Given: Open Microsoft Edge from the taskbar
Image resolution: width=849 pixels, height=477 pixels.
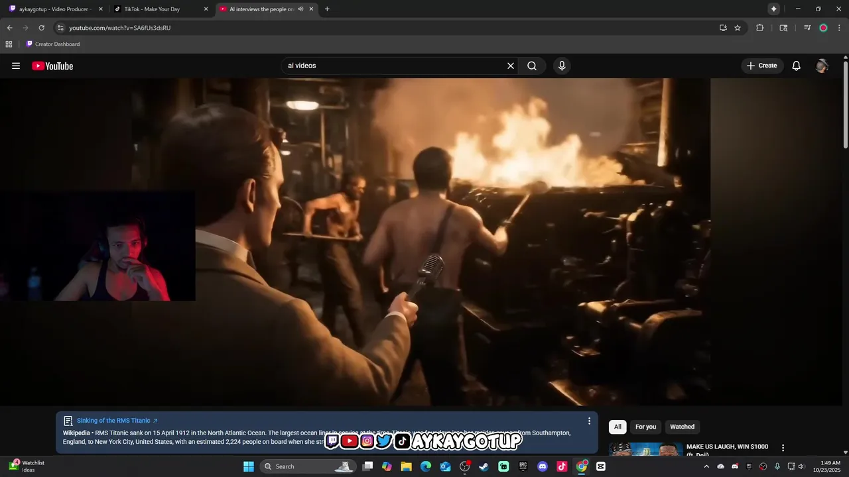Looking at the screenshot, I should pos(426,466).
